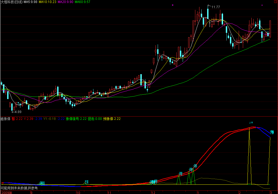Click the red square icon in top-right corner
Screen dimensions: 278x194
[x=275, y=2]
